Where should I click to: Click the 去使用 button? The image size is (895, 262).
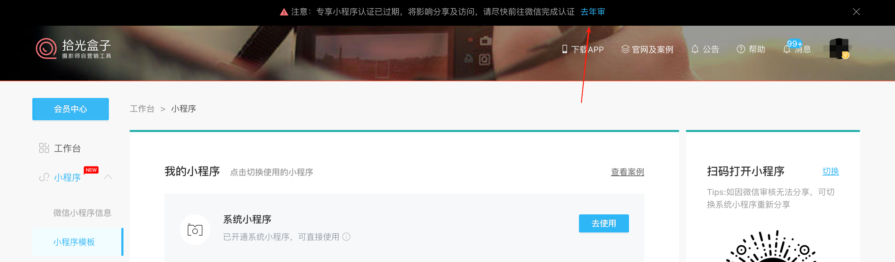tap(604, 223)
